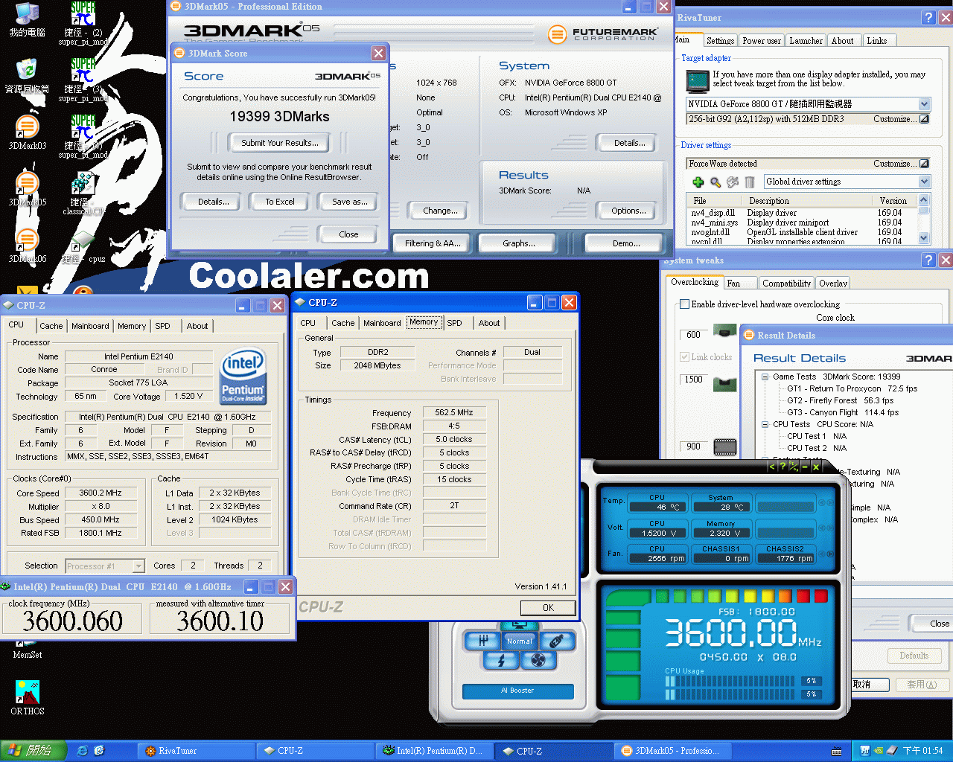953x762 pixels.
Task: Switch to RivaTuner Power user tab
Action: point(762,41)
